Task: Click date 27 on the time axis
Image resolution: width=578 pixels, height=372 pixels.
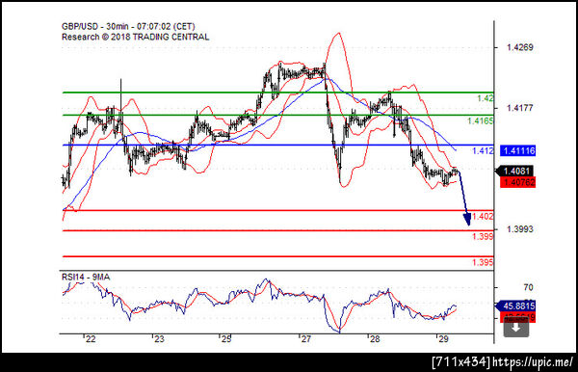Action: coord(305,339)
